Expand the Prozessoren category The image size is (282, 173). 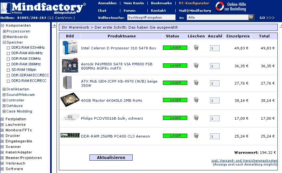4,32
